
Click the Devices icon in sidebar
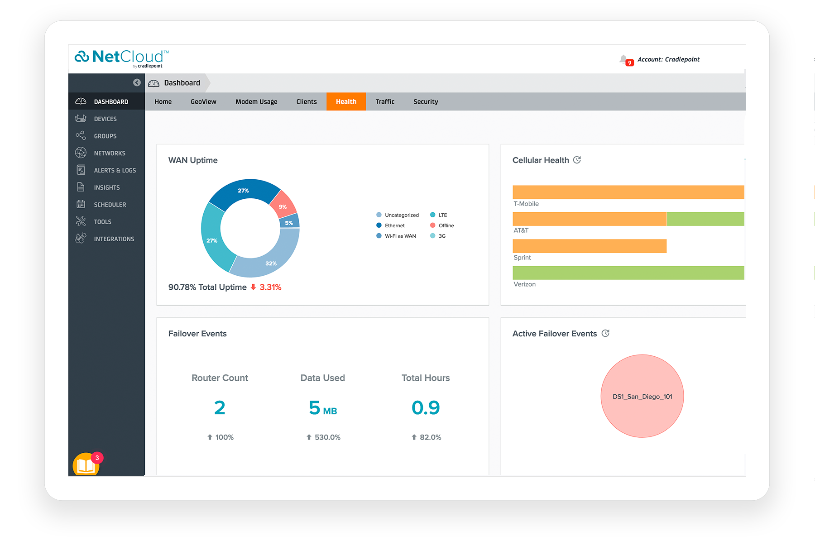[x=81, y=119]
